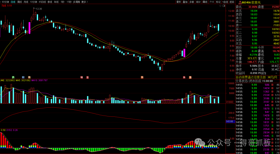Select the 卖一 10.00 order row
This screenshot has height=154, width=280.
coord(257,25)
